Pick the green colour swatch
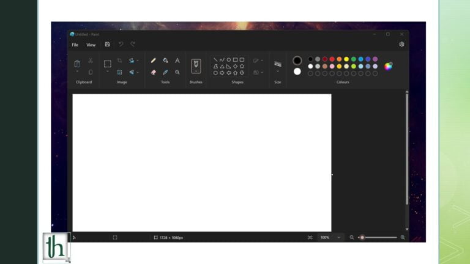The width and height of the screenshot is (470, 264). pos(353,59)
